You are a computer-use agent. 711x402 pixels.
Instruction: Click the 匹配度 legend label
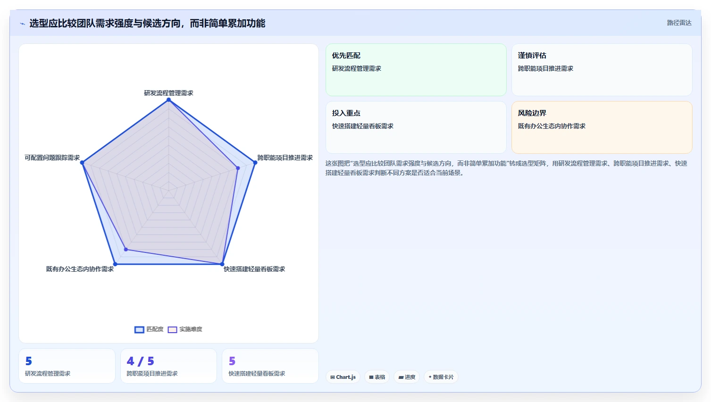155,329
